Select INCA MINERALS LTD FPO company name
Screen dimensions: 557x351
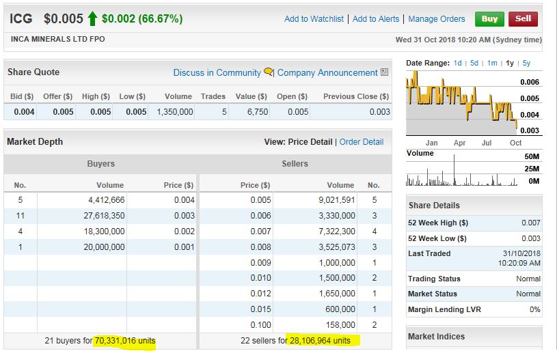coord(57,39)
